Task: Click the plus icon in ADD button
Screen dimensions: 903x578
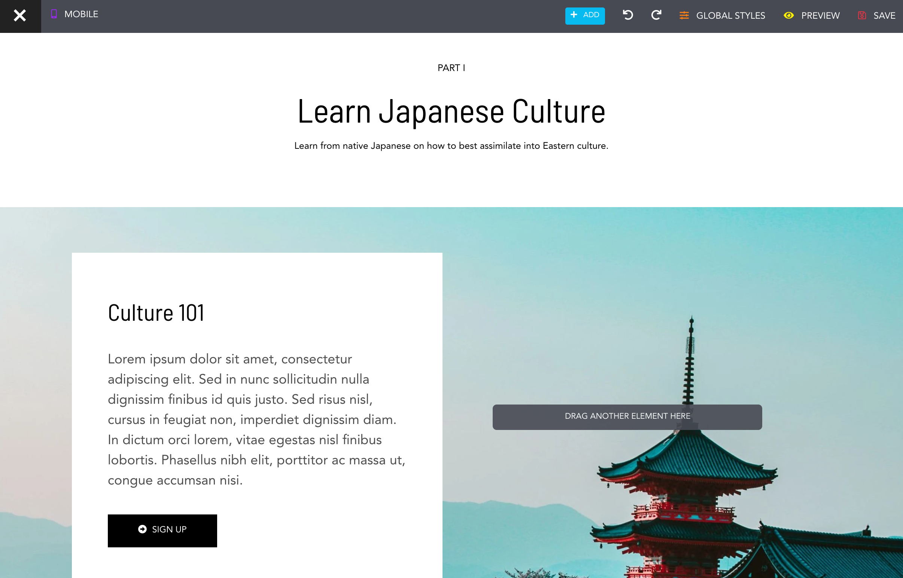Action: click(574, 15)
